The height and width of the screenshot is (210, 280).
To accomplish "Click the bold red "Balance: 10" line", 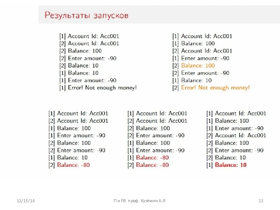I will click(230, 165).
